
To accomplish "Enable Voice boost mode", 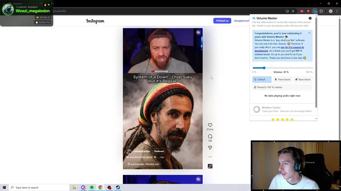I will point(282,79).
